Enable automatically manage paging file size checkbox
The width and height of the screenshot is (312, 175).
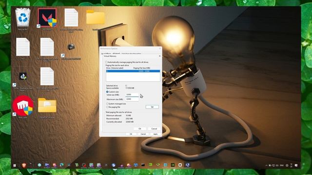tap(106, 62)
